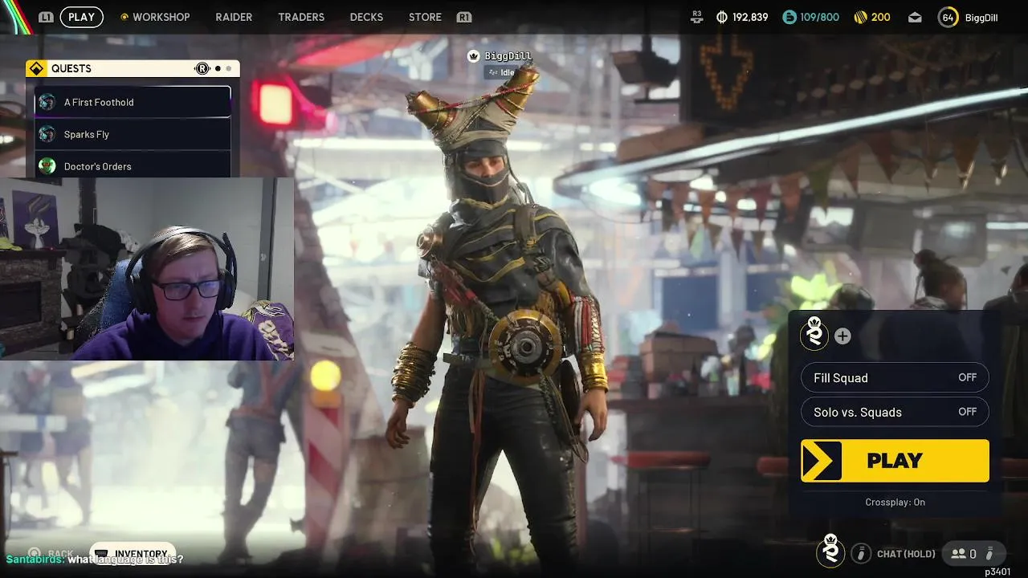Select the Sparks Fly quest row
Viewport: 1028px width, 578px height.
pos(133,134)
